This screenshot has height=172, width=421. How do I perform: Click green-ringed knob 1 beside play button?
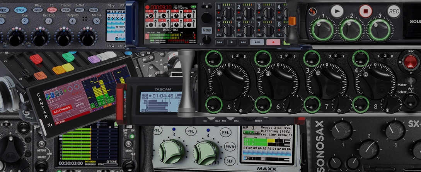[322, 30]
